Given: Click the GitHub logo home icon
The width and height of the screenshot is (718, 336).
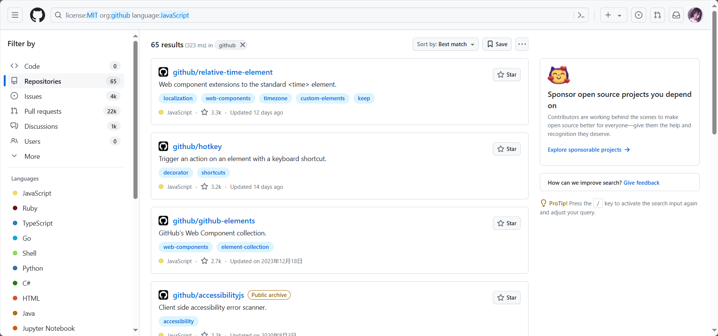Looking at the screenshot, I should 38,15.
